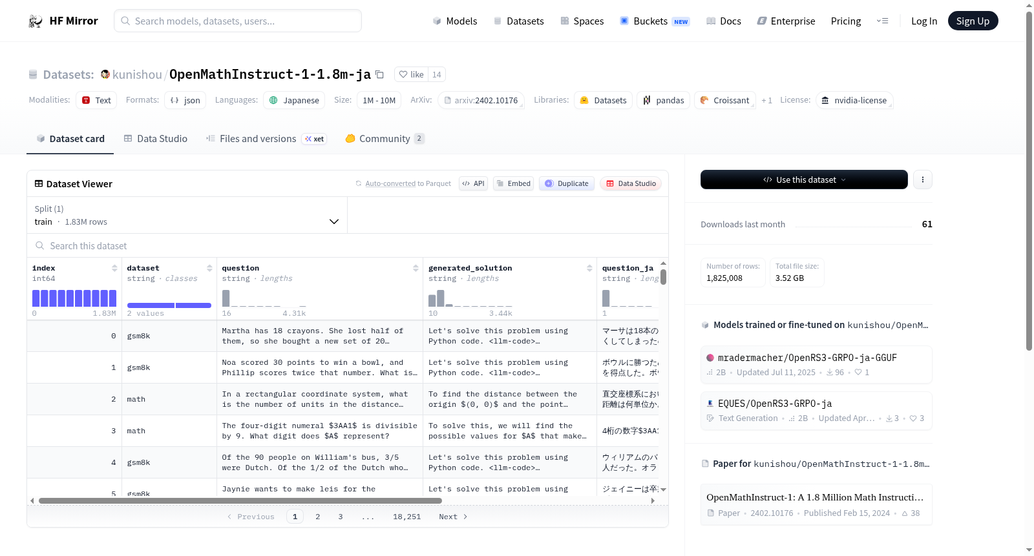Viewport: 1034px width, 556px height.
Task: Open the Community tab
Action: 385,139
